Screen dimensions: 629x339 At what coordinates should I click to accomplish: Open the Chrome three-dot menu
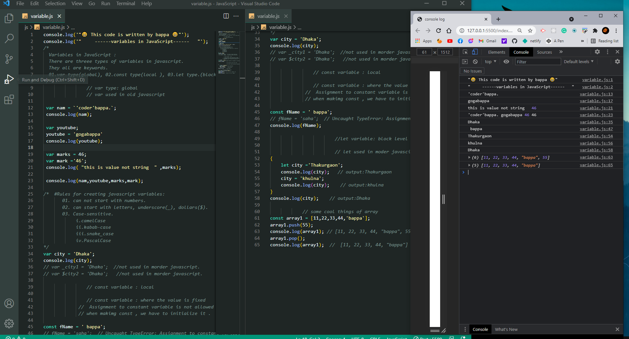click(616, 31)
